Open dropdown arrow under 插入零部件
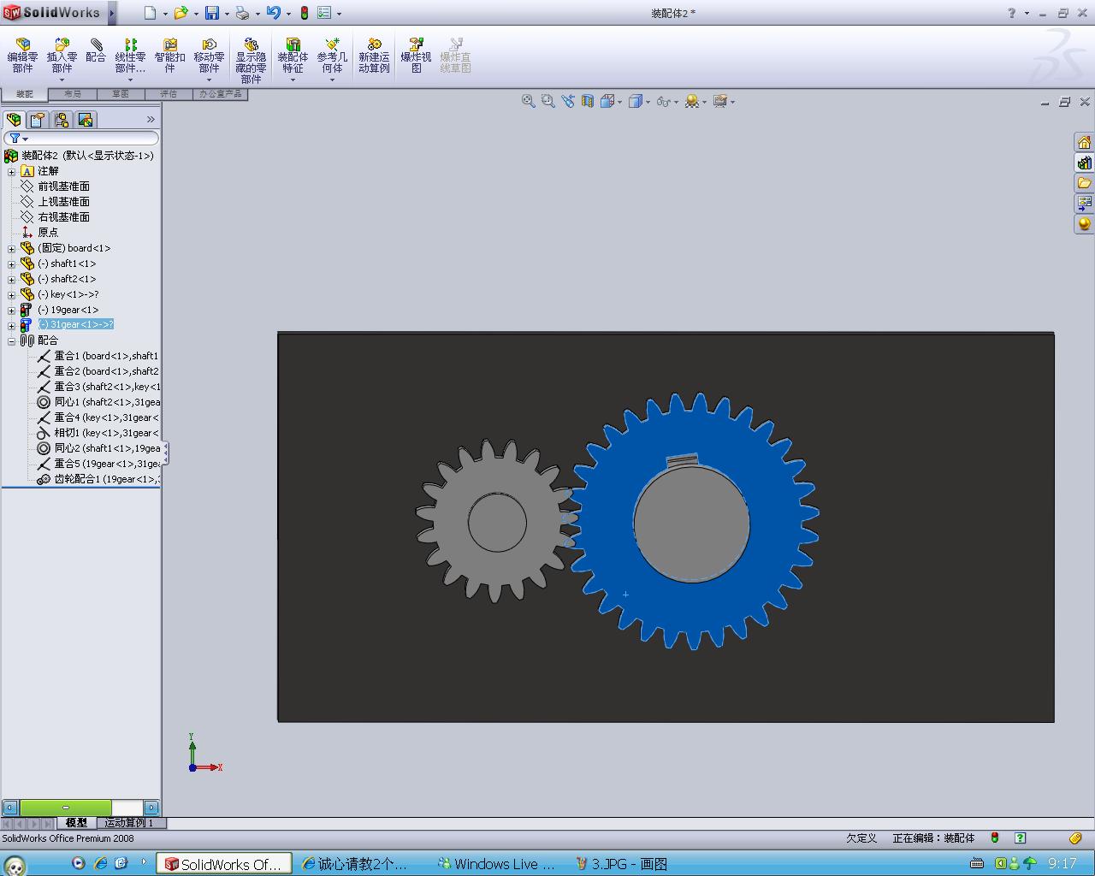Screen dimensions: 1095x876 click(62, 80)
